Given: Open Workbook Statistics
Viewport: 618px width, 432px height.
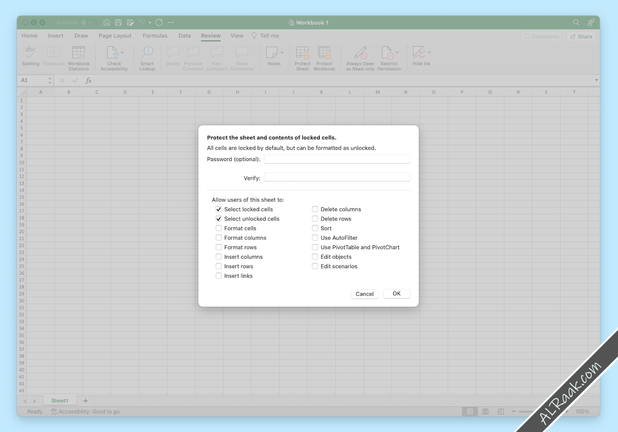Looking at the screenshot, I should tap(78, 58).
